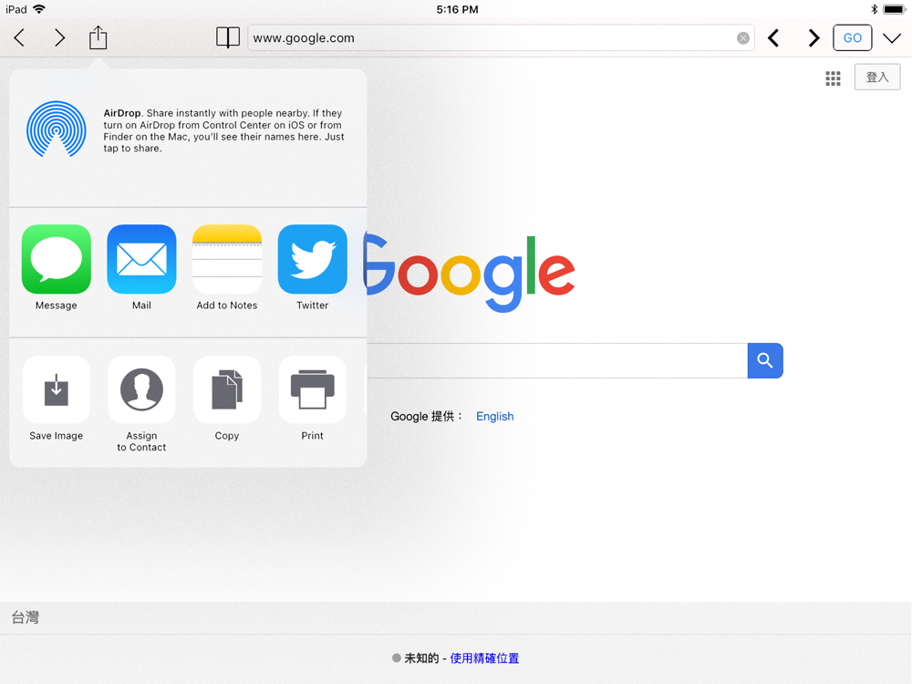Clear the URL with the x button
This screenshot has height=684, width=912.
742,37
